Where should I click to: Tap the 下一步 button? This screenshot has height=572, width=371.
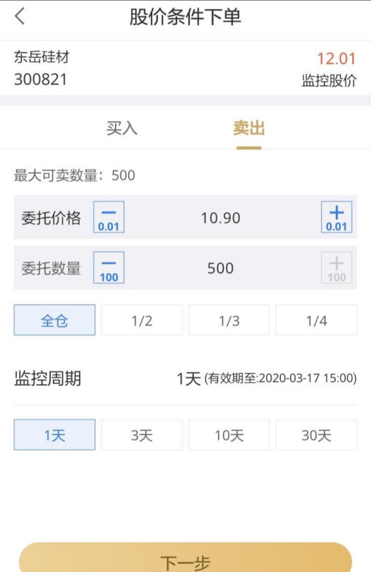[185, 558]
